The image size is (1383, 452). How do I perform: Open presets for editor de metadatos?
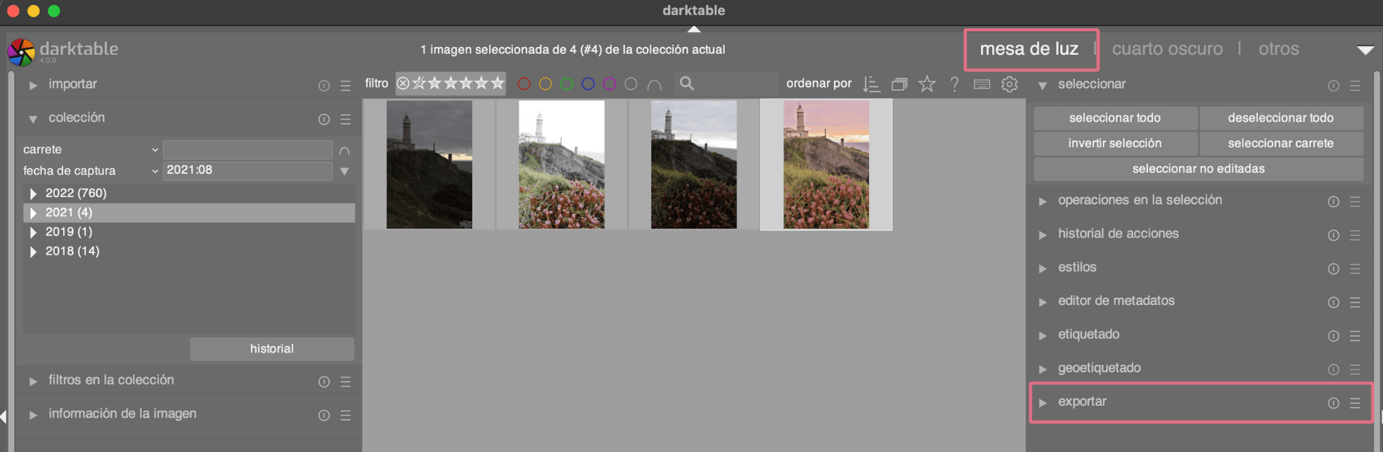(1355, 303)
